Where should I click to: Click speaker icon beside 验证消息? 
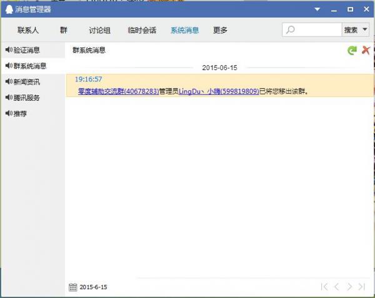tap(9, 50)
